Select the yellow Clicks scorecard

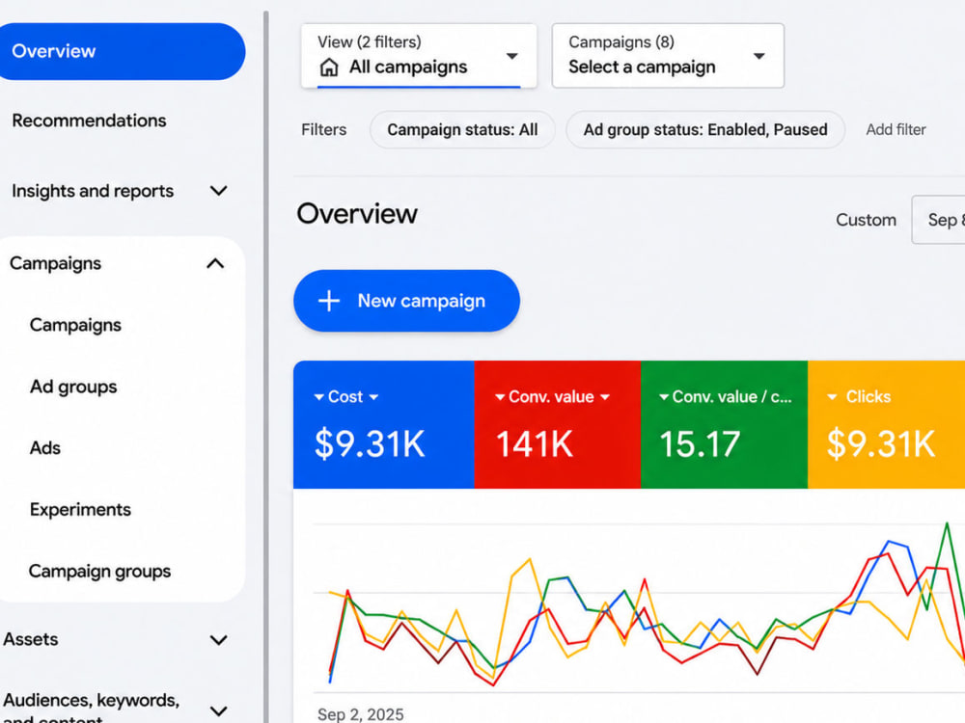pos(886,425)
